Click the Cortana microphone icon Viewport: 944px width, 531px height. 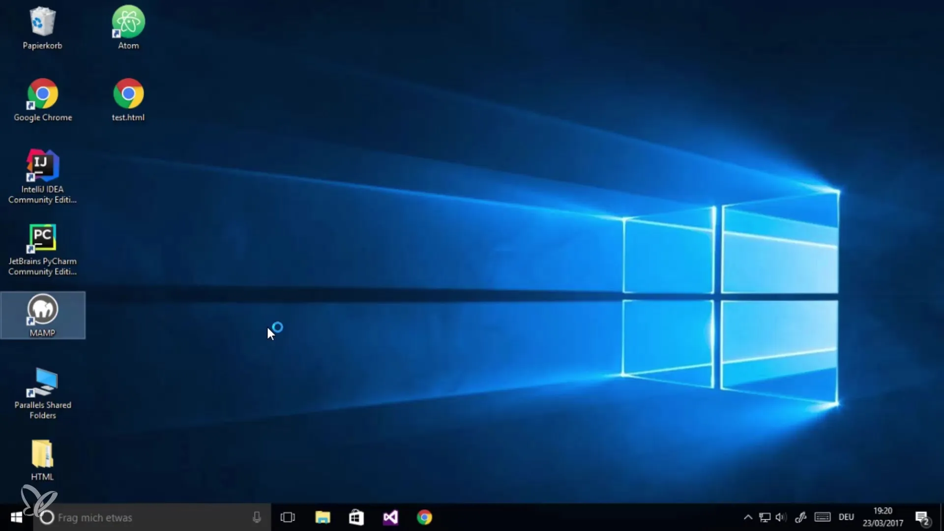pyautogui.click(x=257, y=517)
